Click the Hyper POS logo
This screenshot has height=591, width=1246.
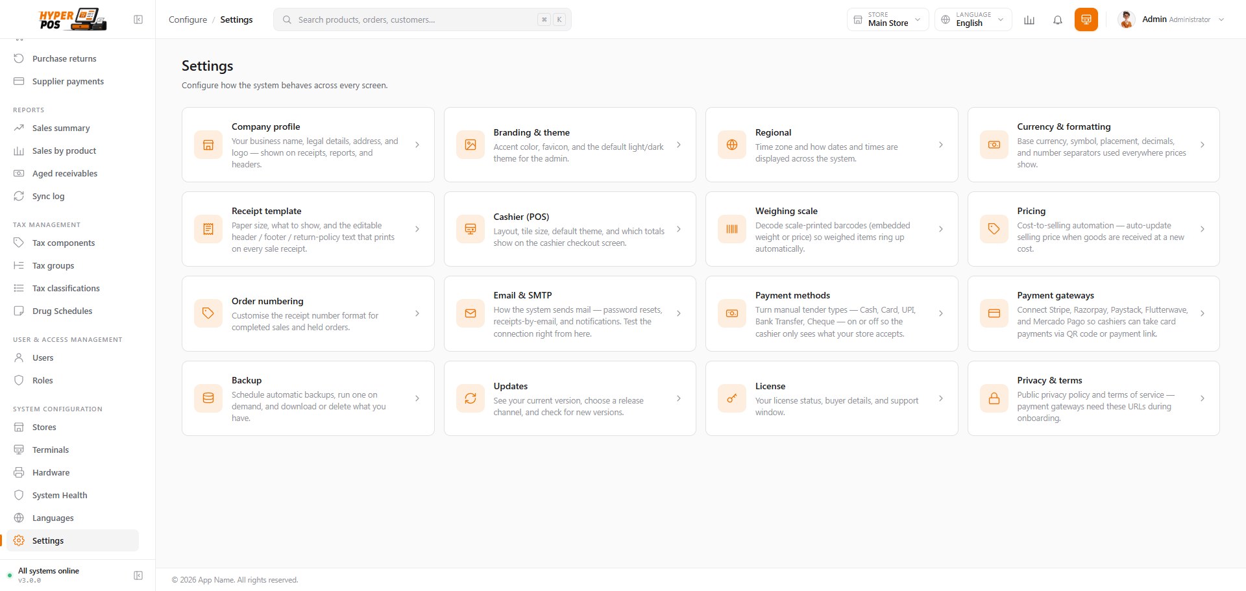(x=73, y=19)
